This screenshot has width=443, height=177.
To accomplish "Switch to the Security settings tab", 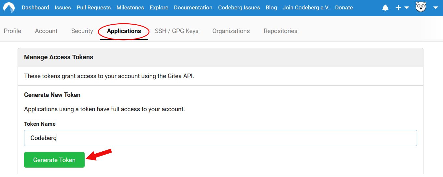I will coord(82,31).
